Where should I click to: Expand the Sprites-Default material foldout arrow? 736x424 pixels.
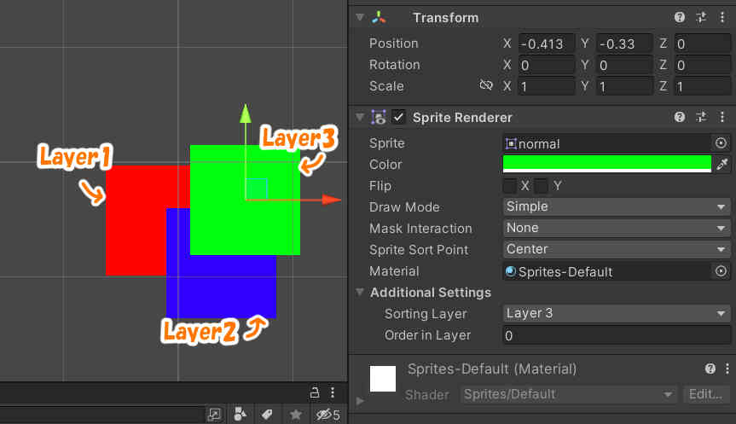tap(360, 401)
